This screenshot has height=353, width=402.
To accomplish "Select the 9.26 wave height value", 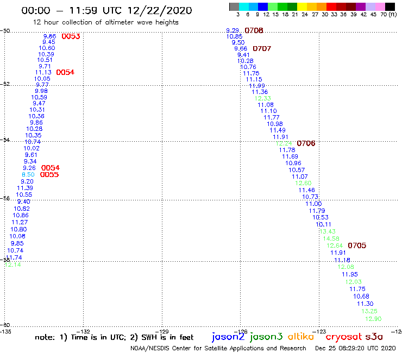I will pos(29,168).
